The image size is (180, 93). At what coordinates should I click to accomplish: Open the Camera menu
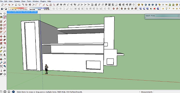click(x=17, y=1)
